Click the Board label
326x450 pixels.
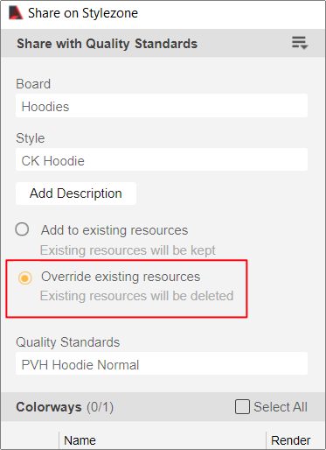pyautogui.click(x=33, y=84)
